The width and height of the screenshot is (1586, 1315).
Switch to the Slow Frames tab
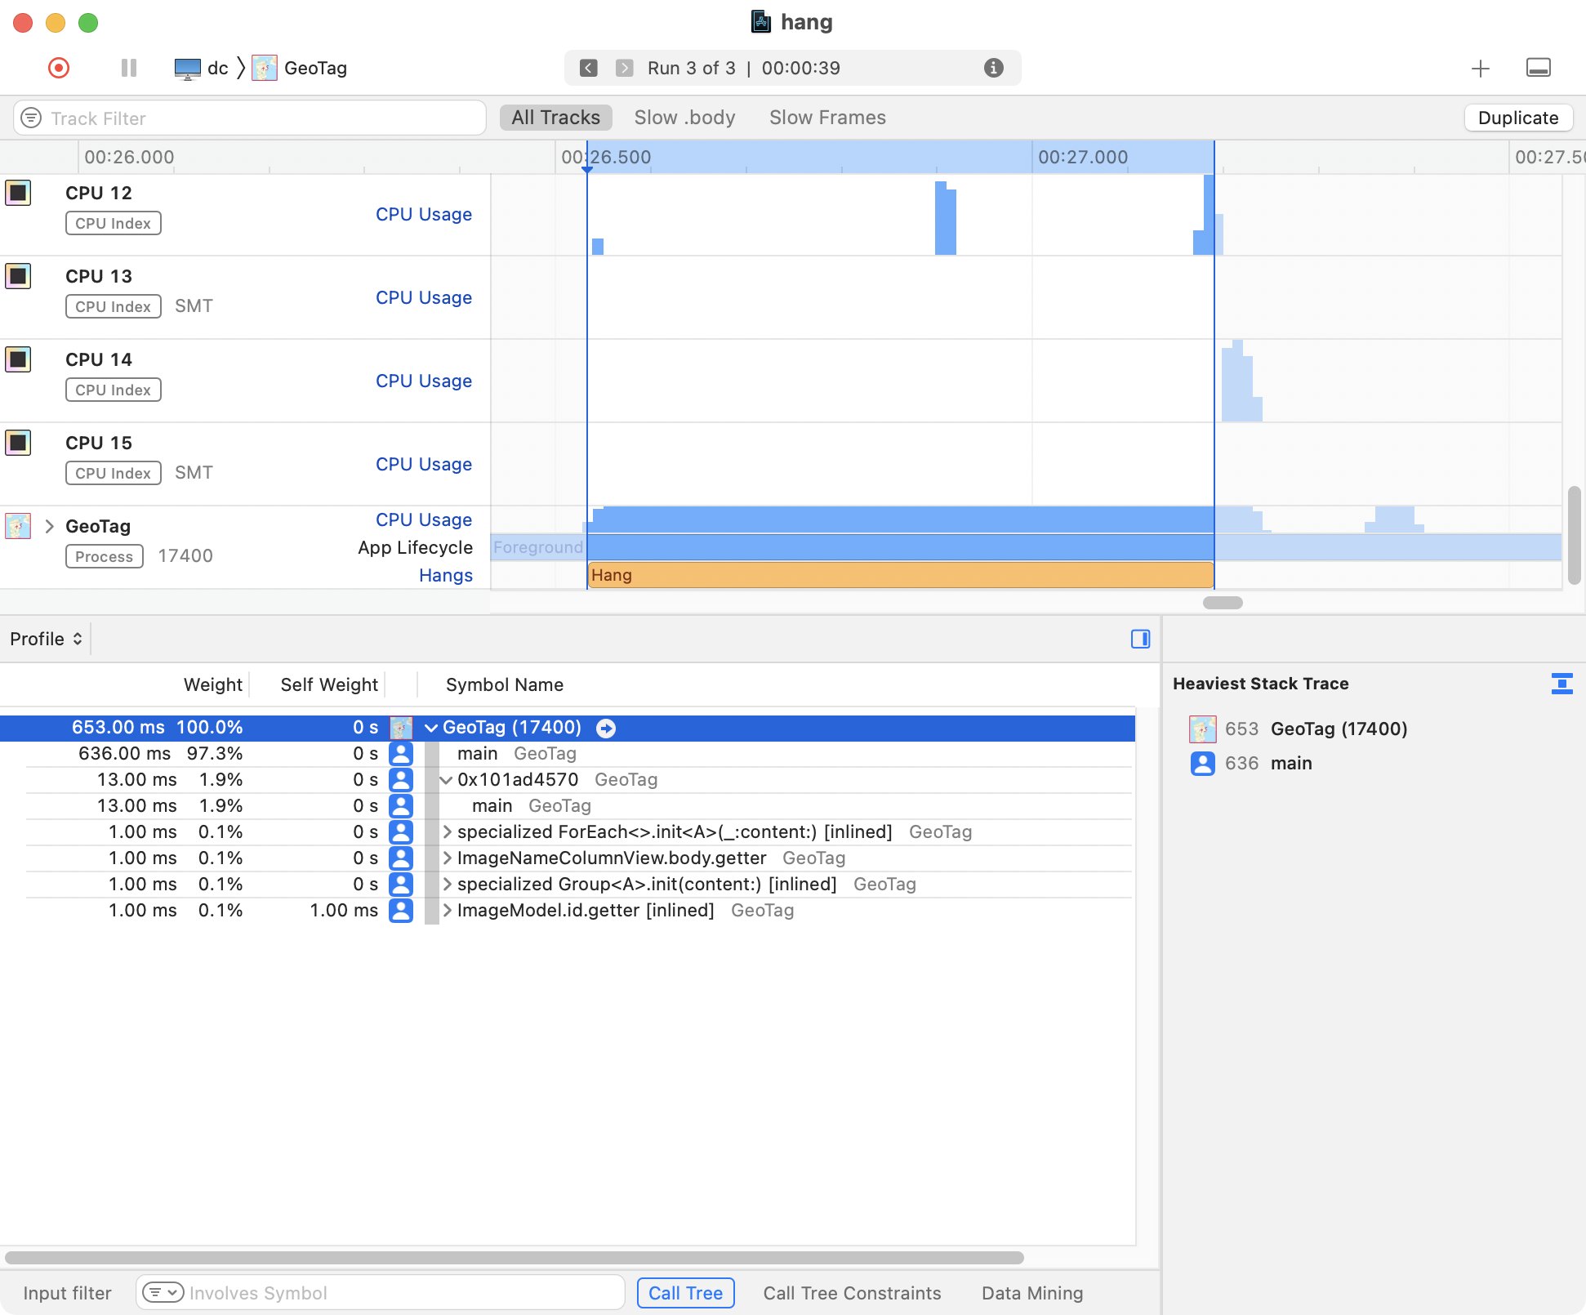tap(827, 118)
